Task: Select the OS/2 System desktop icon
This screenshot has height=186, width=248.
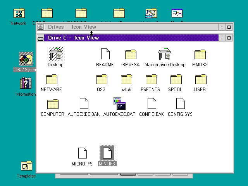Action: [26, 59]
